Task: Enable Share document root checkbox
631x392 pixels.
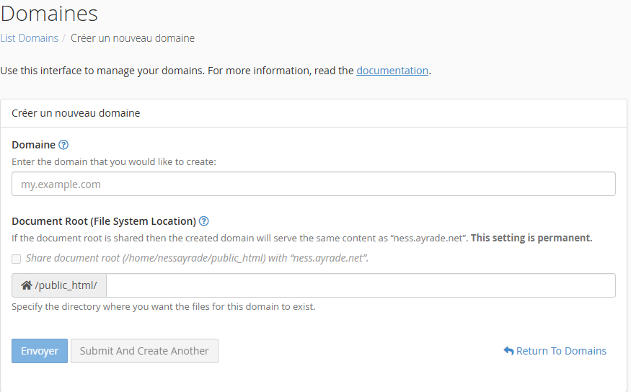Action: (16, 259)
